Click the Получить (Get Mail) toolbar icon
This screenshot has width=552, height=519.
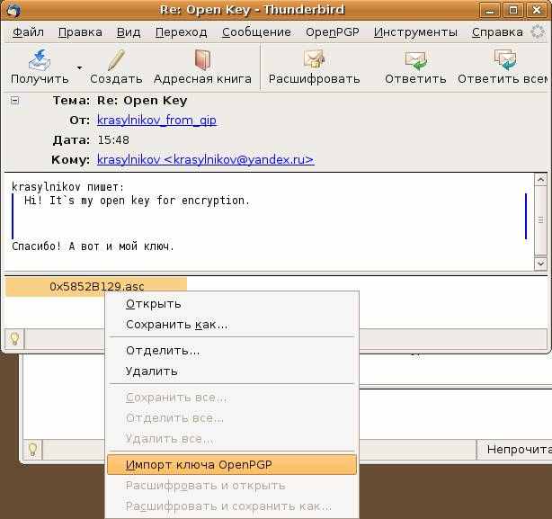(40, 60)
